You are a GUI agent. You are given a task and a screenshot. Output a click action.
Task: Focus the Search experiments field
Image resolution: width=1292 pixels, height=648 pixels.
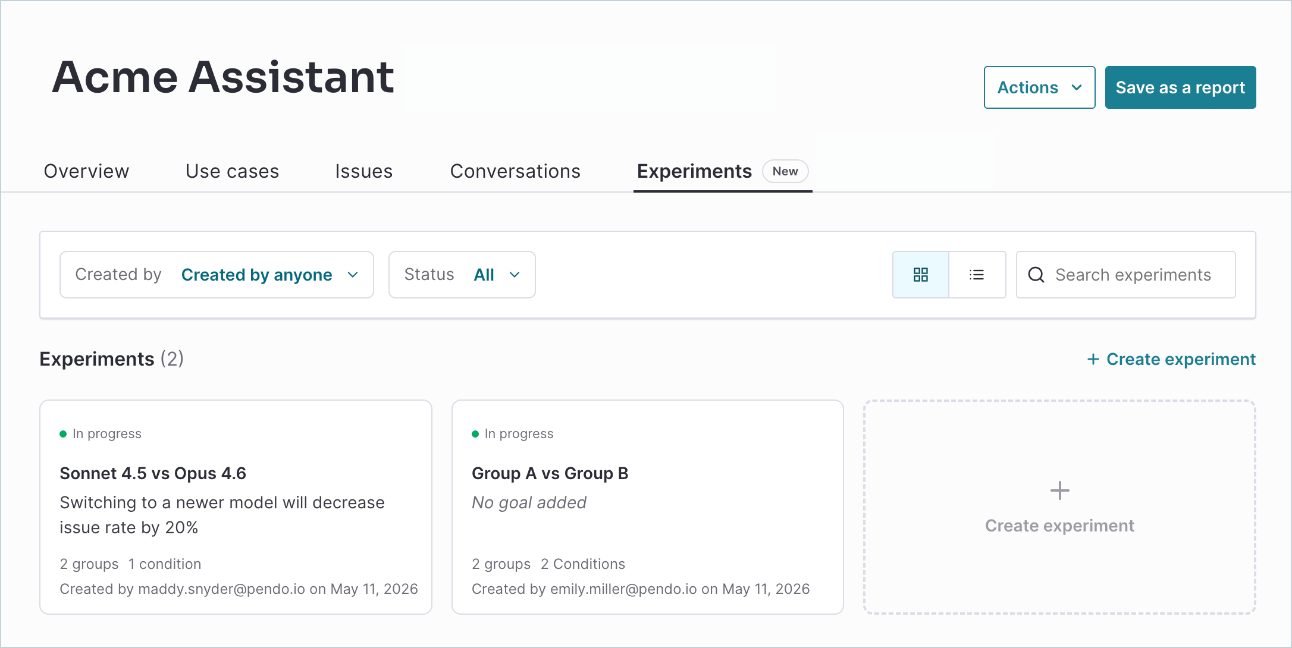coord(1125,275)
